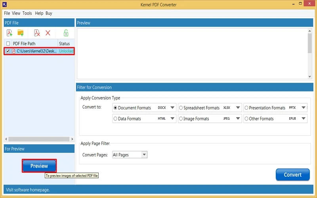
Task: Open the File menu
Action: click(7, 13)
